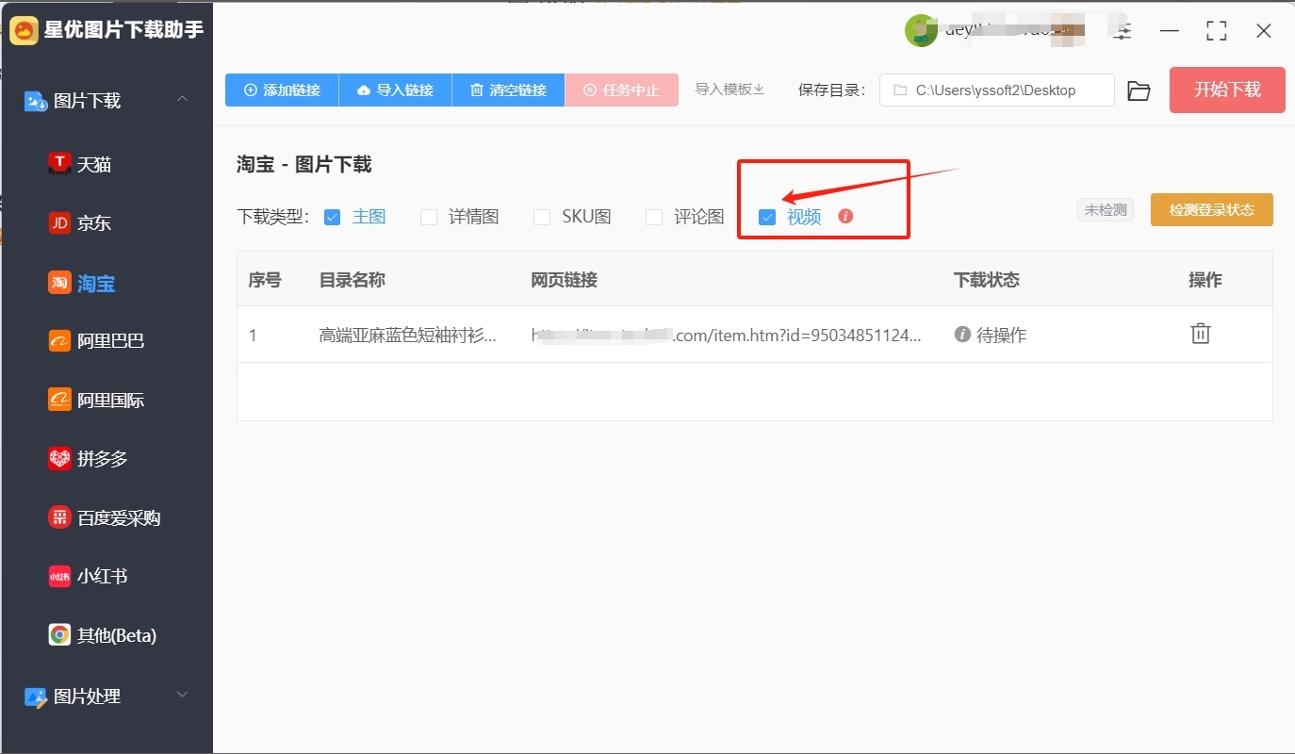Click the 图片下载 section icon
1295x754 pixels.
(36, 101)
